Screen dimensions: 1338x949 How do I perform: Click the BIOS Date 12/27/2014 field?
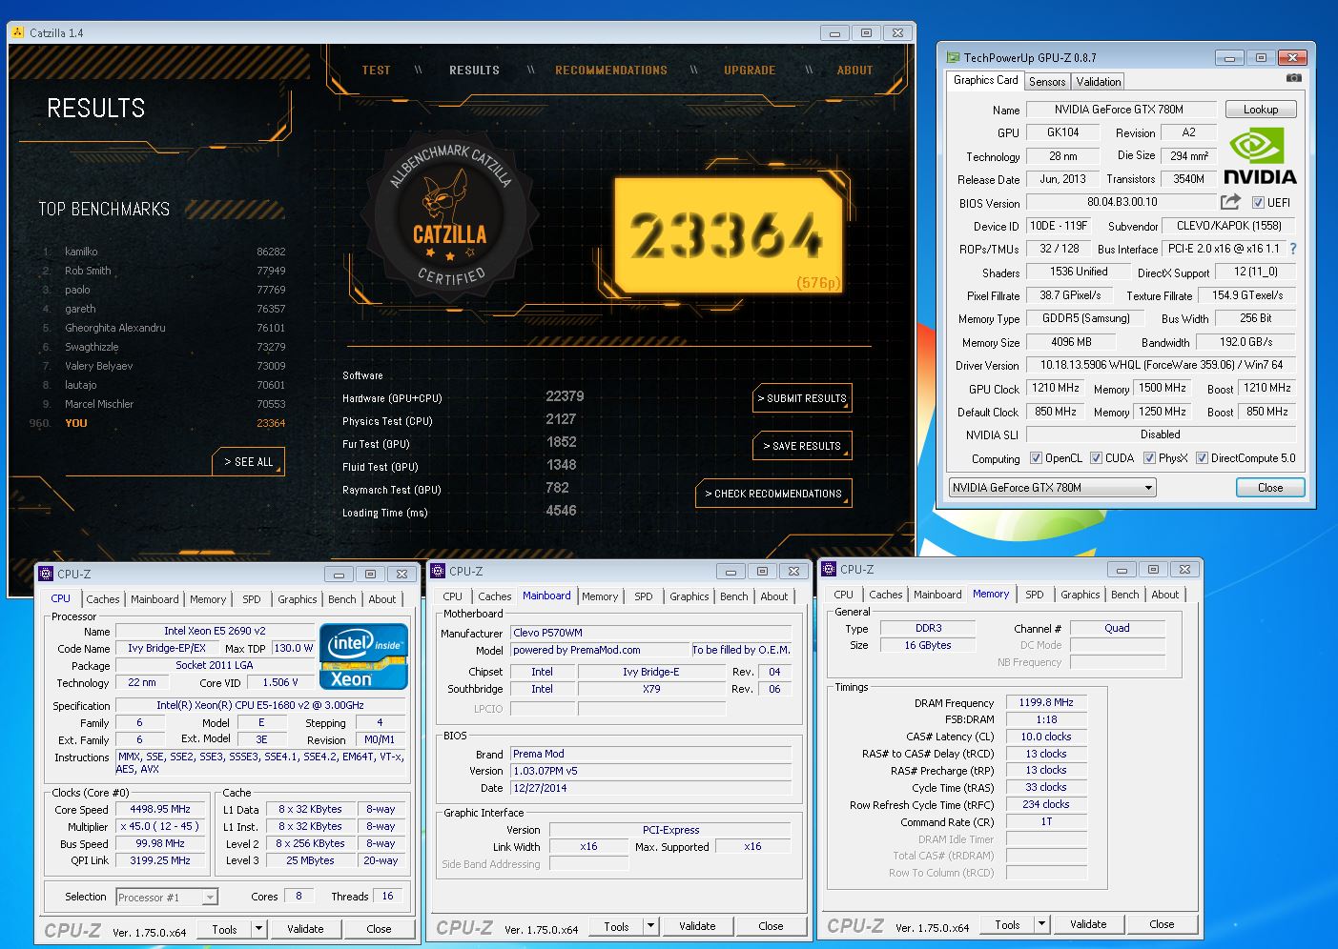pos(650,788)
